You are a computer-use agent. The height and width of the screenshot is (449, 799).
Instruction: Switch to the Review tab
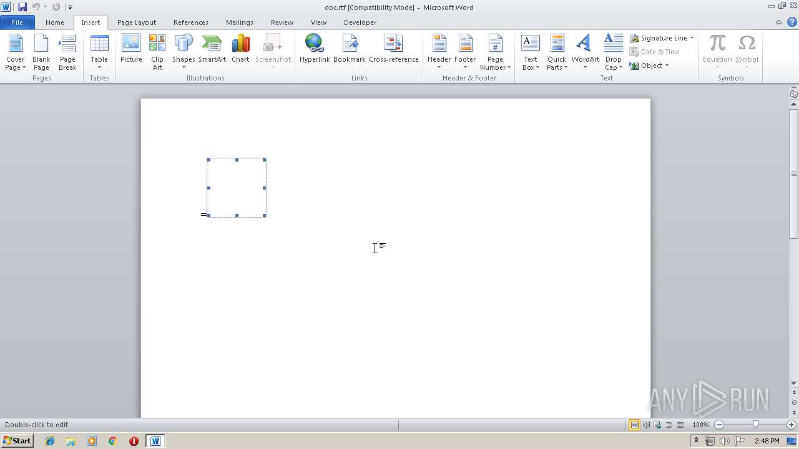[x=282, y=22]
